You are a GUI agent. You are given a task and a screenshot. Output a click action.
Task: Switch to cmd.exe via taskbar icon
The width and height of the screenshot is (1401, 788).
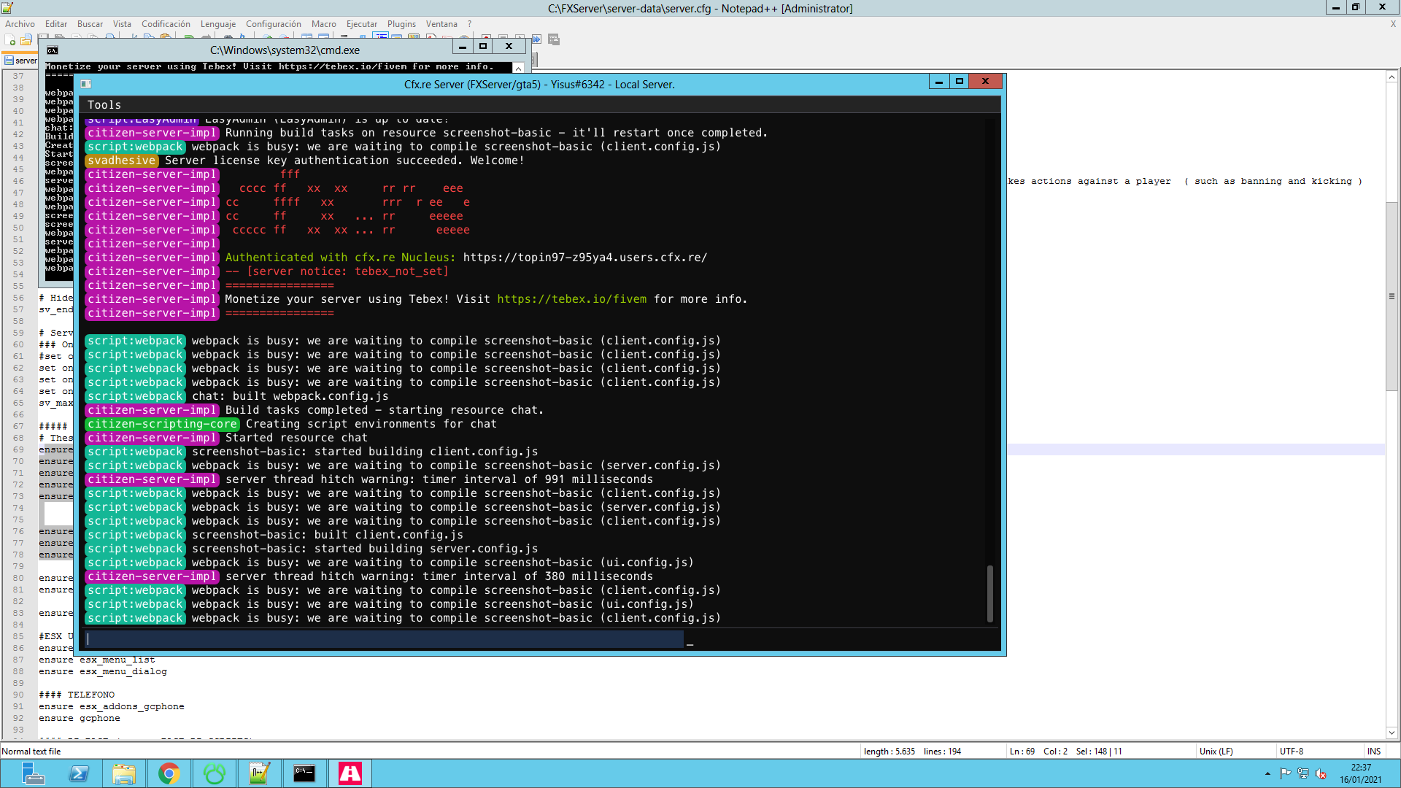point(305,773)
